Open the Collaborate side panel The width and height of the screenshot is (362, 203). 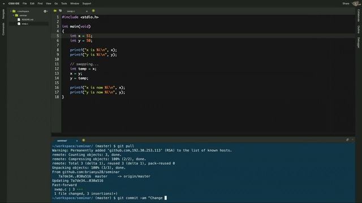pos(358,15)
